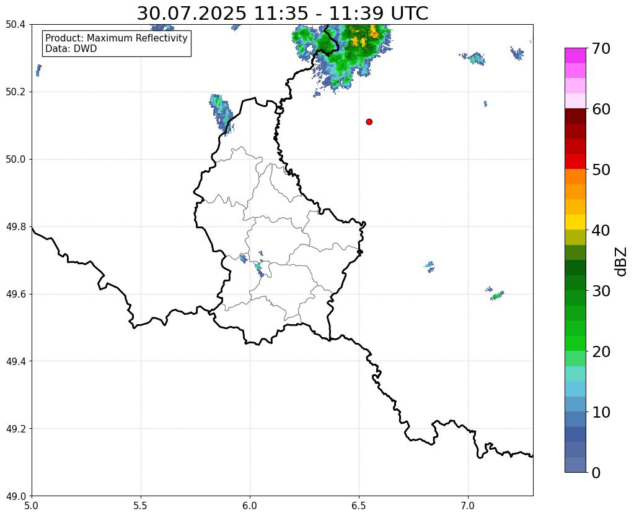Click colorbar tick label 60
634x516 pixels.
[x=601, y=109]
